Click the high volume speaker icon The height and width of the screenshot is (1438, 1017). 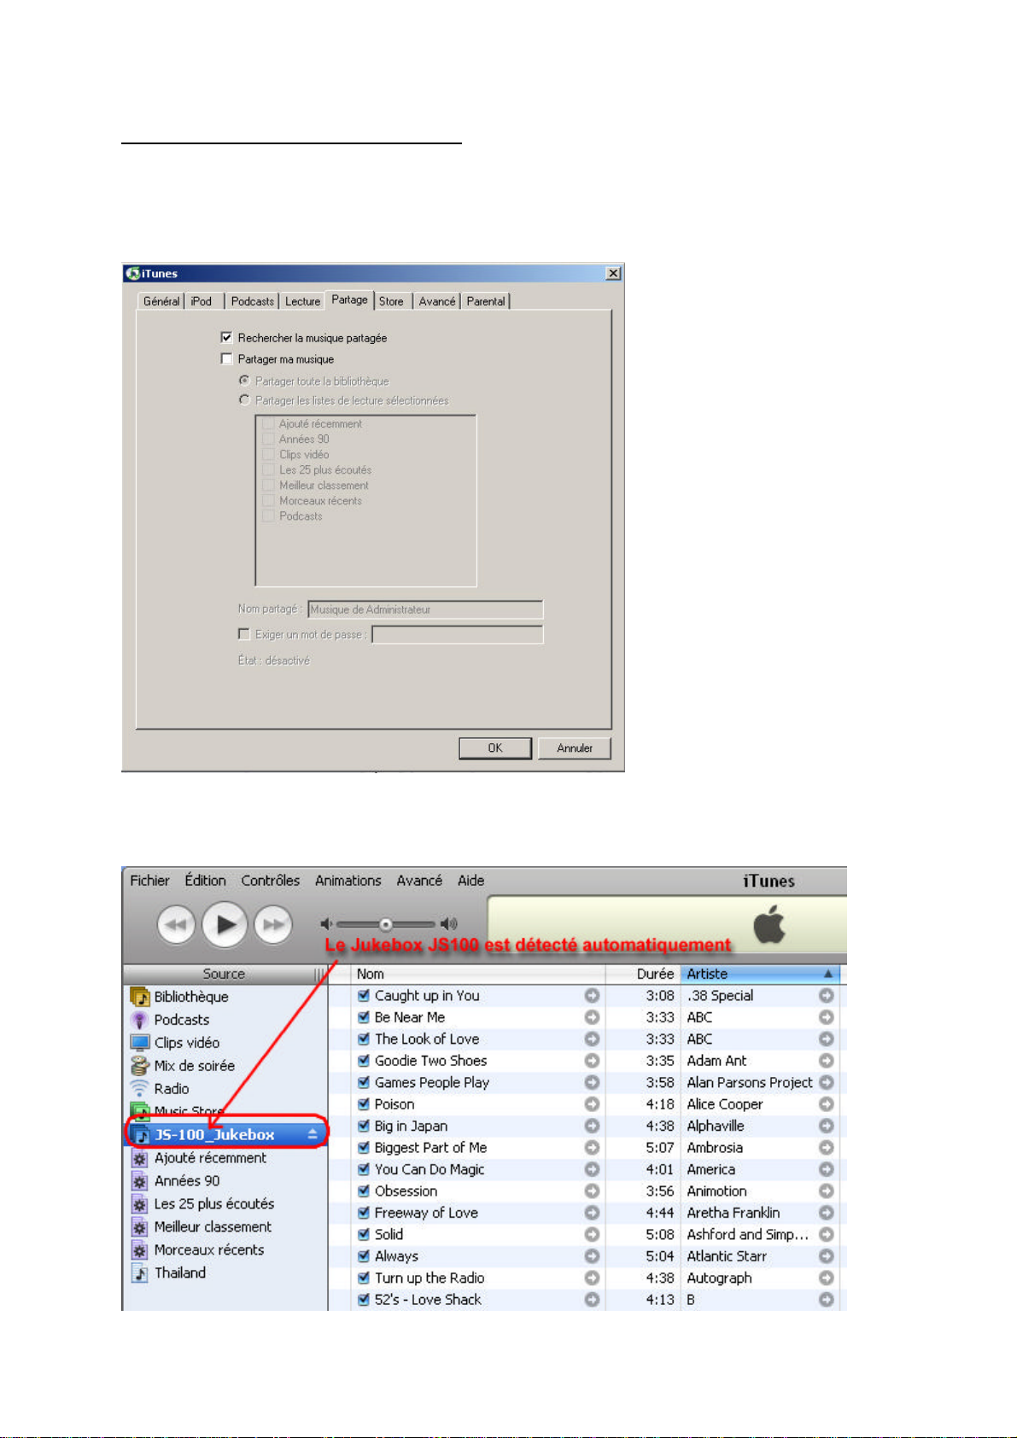448,923
